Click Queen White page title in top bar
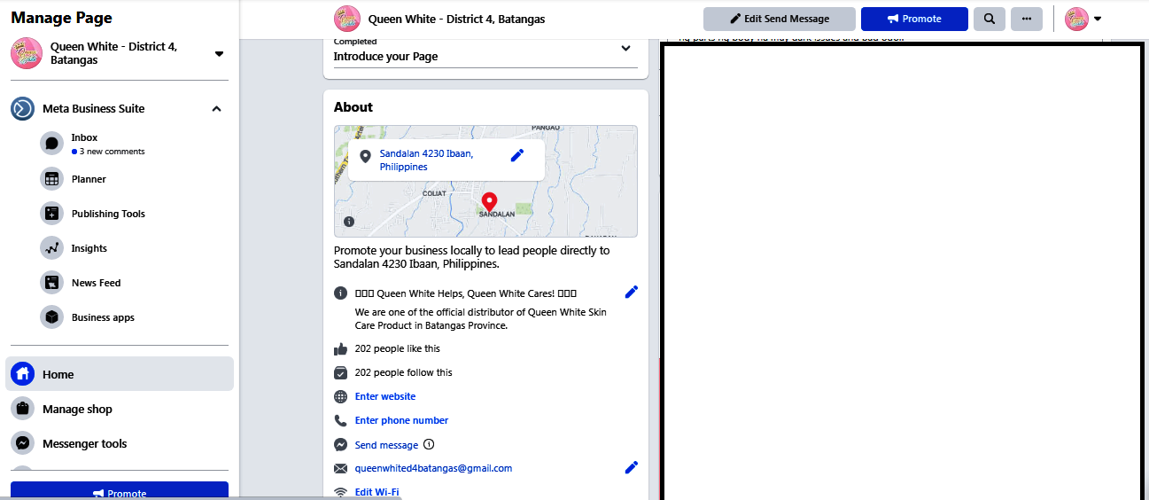Viewport: 1149px width, 500px height. [x=456, y=19]
